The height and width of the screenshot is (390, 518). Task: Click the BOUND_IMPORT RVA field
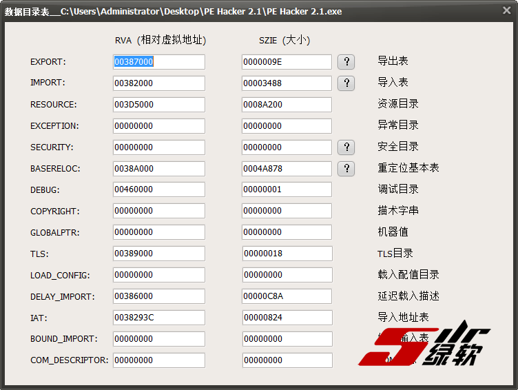coord(159,339)
